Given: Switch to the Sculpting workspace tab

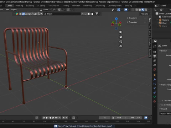Looking at the screenshot, I should tap(30, 6).
